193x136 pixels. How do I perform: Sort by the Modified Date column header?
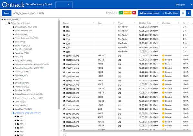tap(145, 23)
